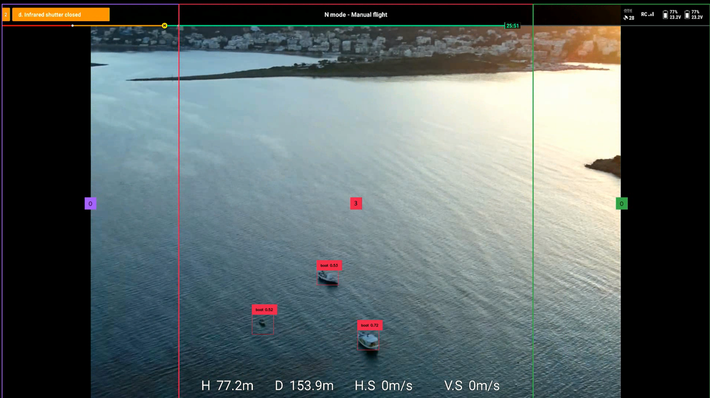Select the purple zone counter badge "0"
Image resolution: width=710 pixels, height=398 pixels.
pos(90,203)
